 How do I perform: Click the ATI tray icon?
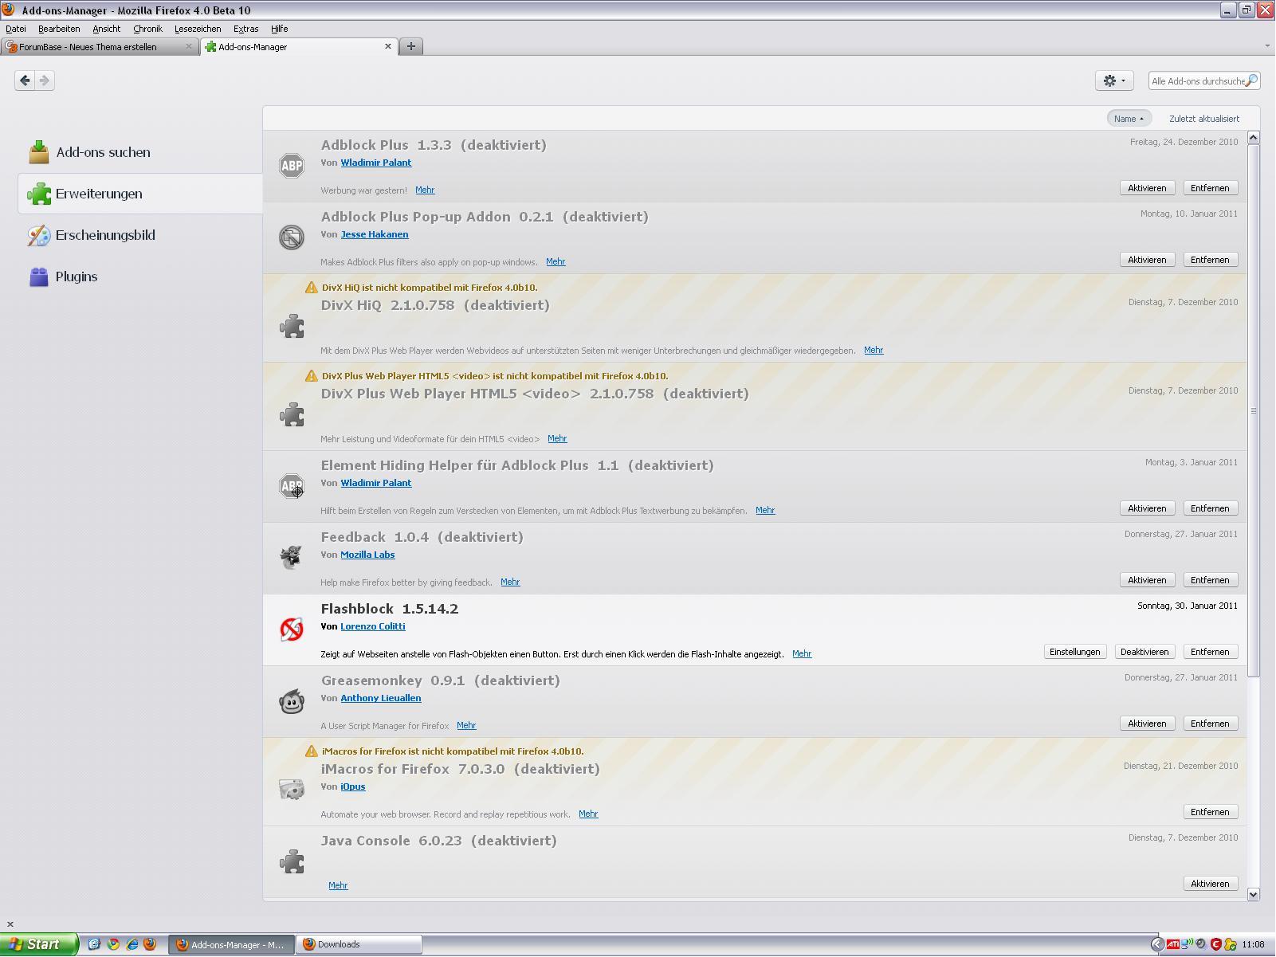(x=1173, y=944)
